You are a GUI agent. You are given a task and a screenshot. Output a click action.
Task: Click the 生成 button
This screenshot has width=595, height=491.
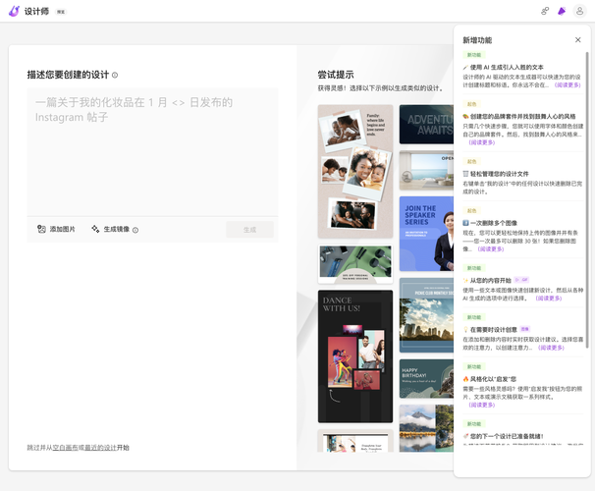pyautogui.click(x=250, y=229)
